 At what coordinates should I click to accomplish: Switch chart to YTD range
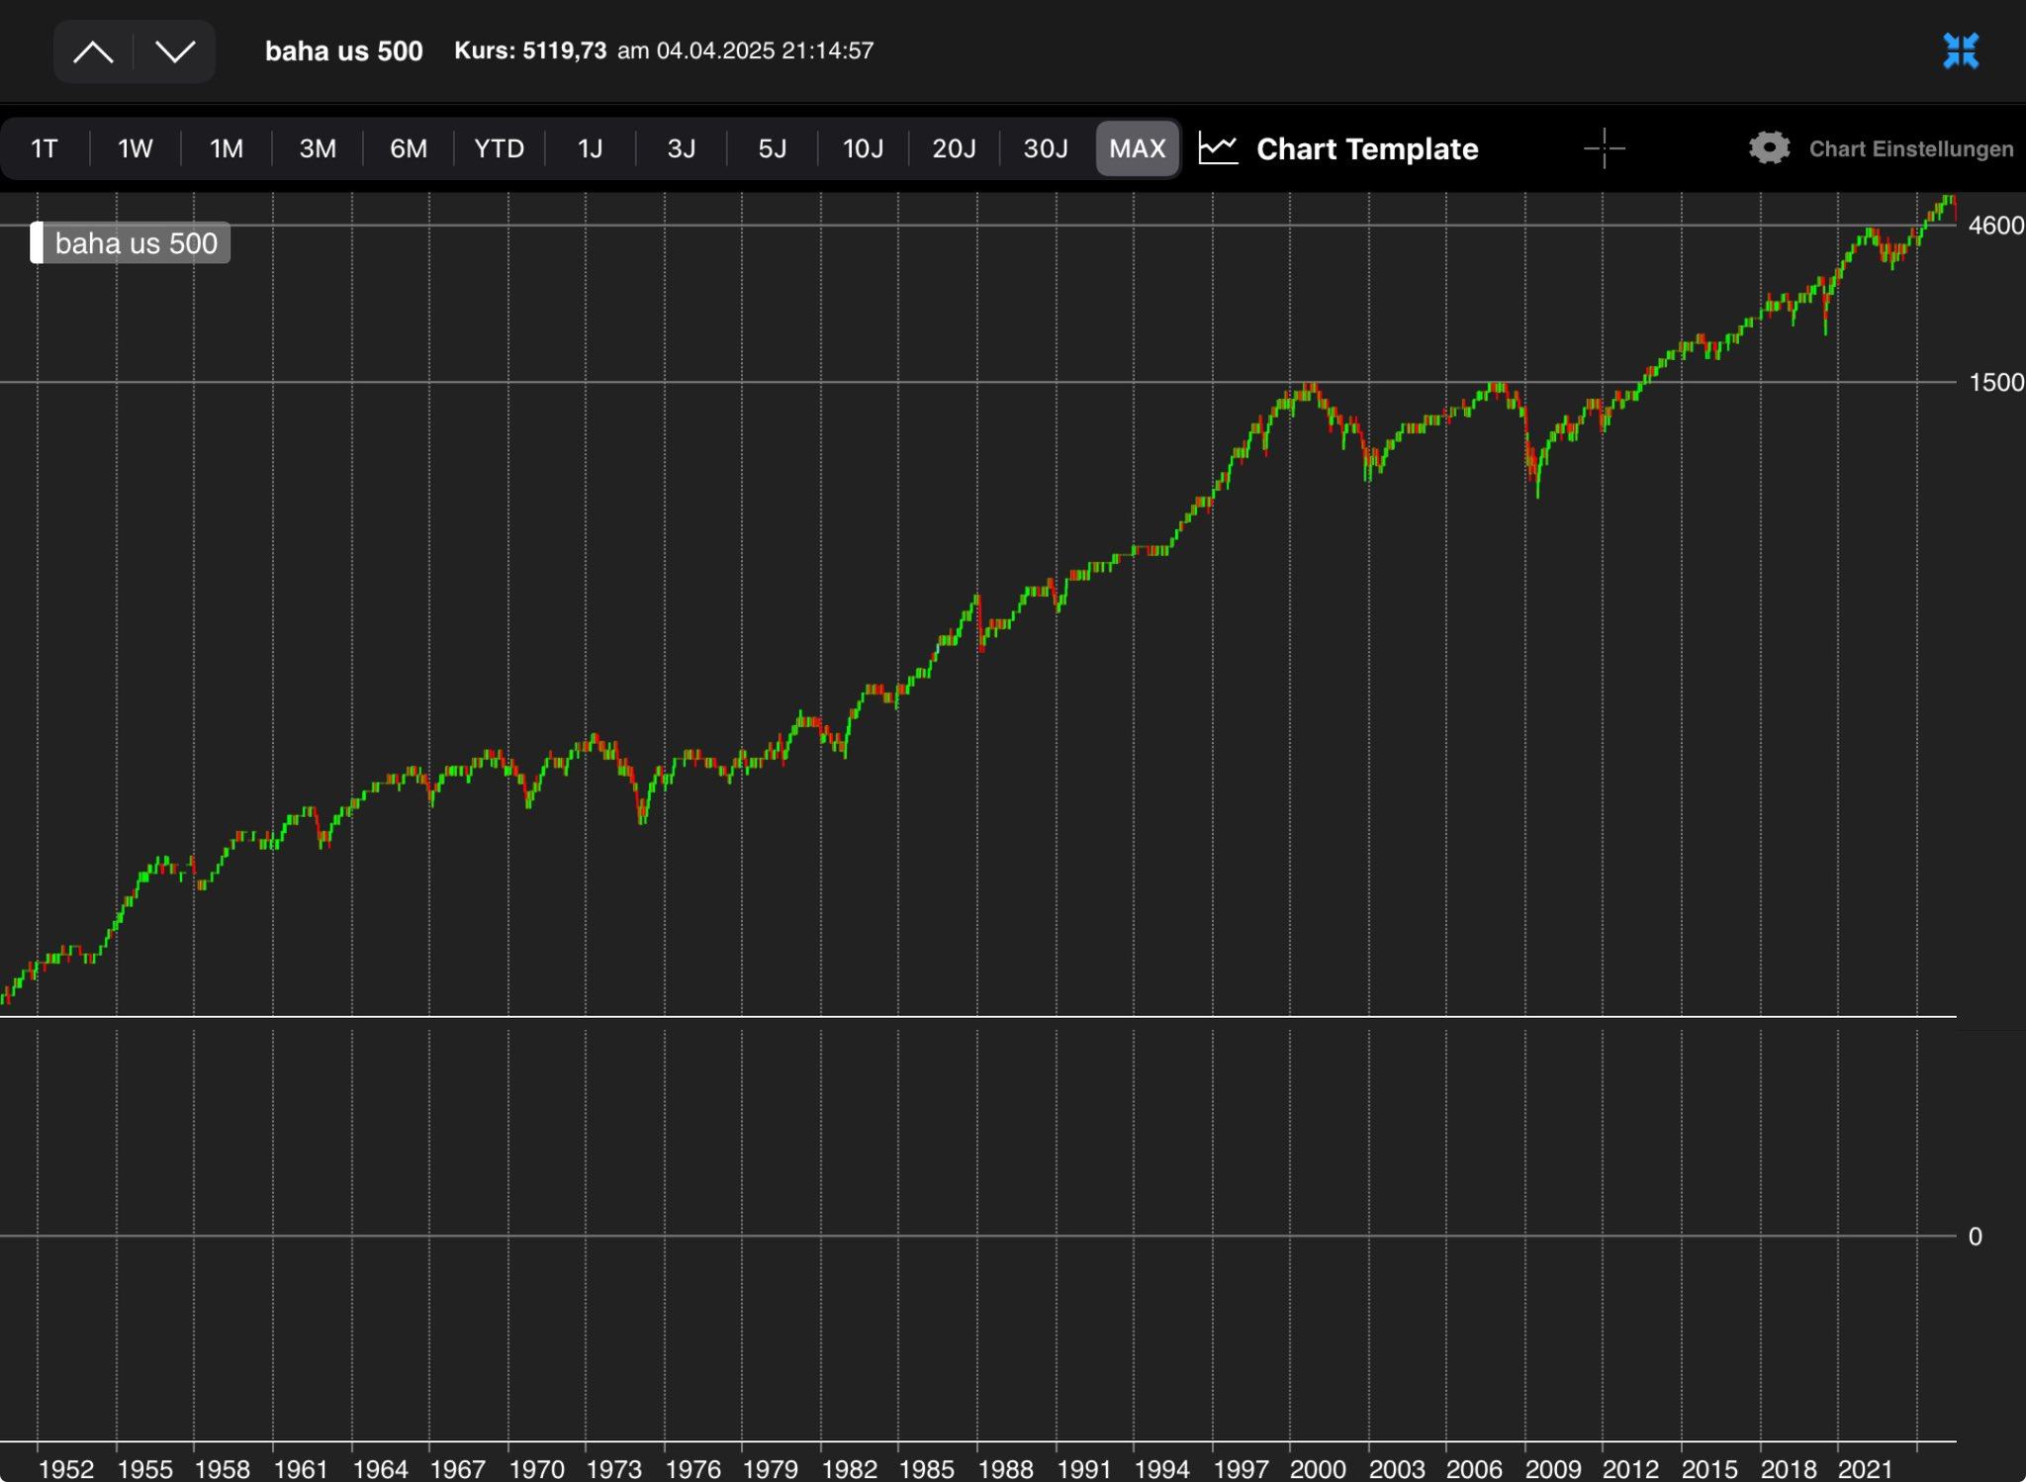tap(499, 149)
